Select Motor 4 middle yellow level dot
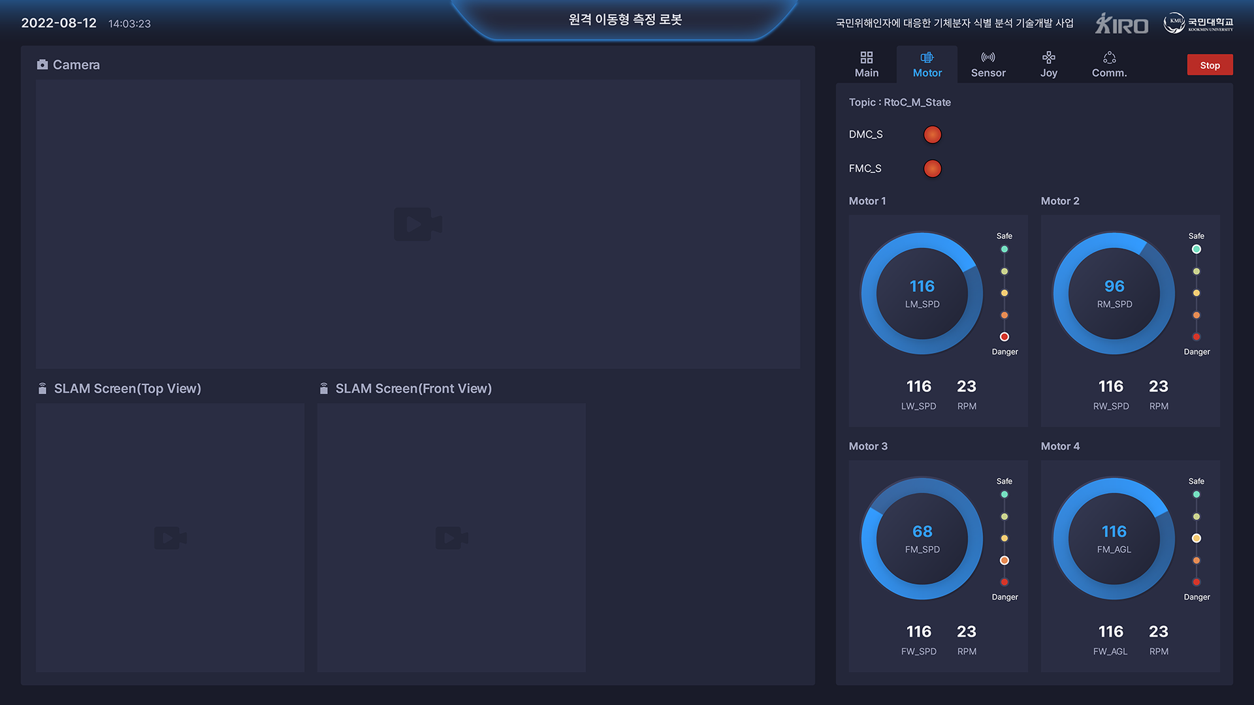Viewport: 1254px width, 705px height. (1196, 539)
